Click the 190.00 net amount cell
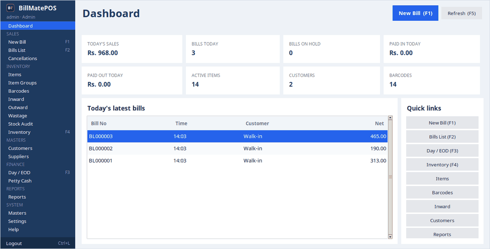This screenshot has height=249, width=490. [x=378, y=148]
